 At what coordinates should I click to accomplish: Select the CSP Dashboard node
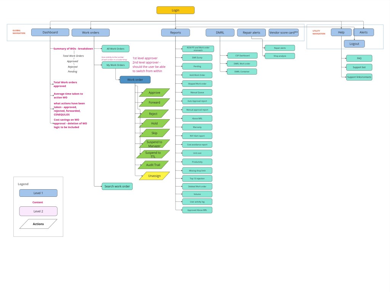242,56
